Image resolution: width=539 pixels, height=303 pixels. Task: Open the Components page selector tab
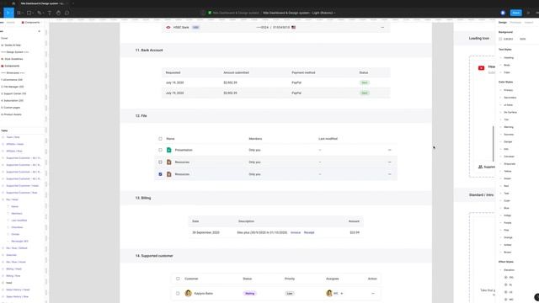[x=31, y=23]
